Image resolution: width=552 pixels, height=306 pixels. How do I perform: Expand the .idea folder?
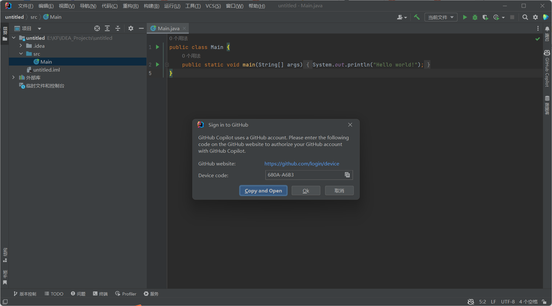click(21, 46)
